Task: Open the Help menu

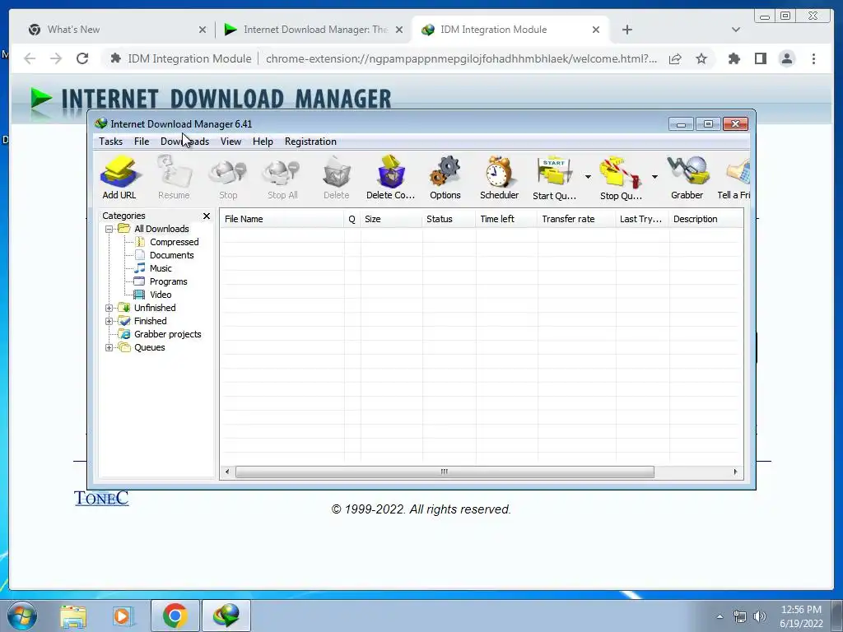Action: 263,142
